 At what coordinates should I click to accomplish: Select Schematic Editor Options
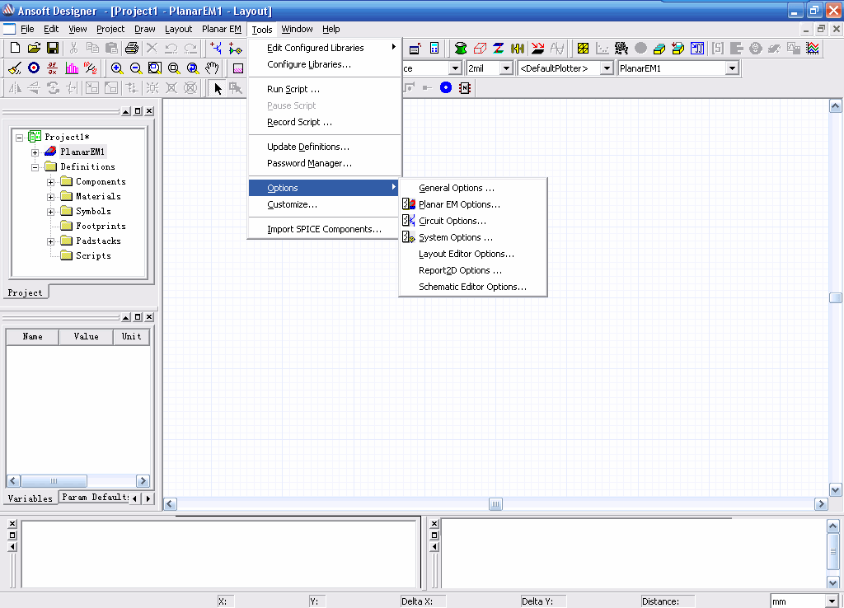472,287
